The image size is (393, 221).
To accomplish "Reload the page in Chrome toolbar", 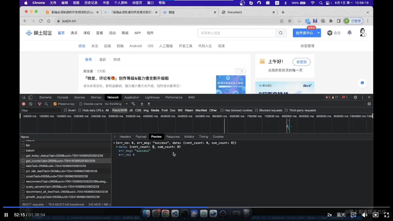I will tap(41, 21).
